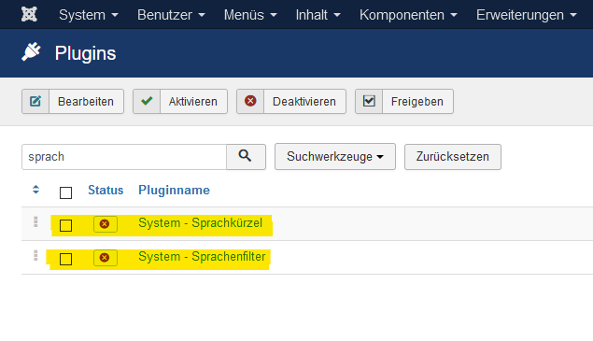The width and height of the screenshot is (593, 341).
Task: Open the Erweiterungen menu
Action: point(527,15)
